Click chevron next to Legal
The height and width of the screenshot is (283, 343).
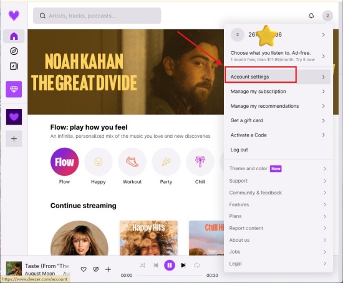325,264
